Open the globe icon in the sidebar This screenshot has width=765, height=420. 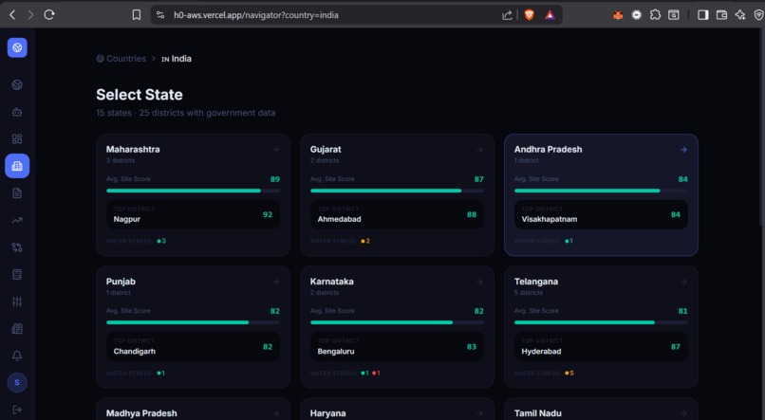17,84
